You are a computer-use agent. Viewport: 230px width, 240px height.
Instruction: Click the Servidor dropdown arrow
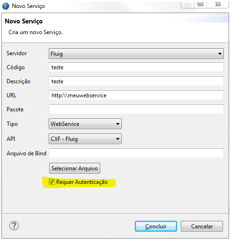pyautogui.click(x=220, y=54)
